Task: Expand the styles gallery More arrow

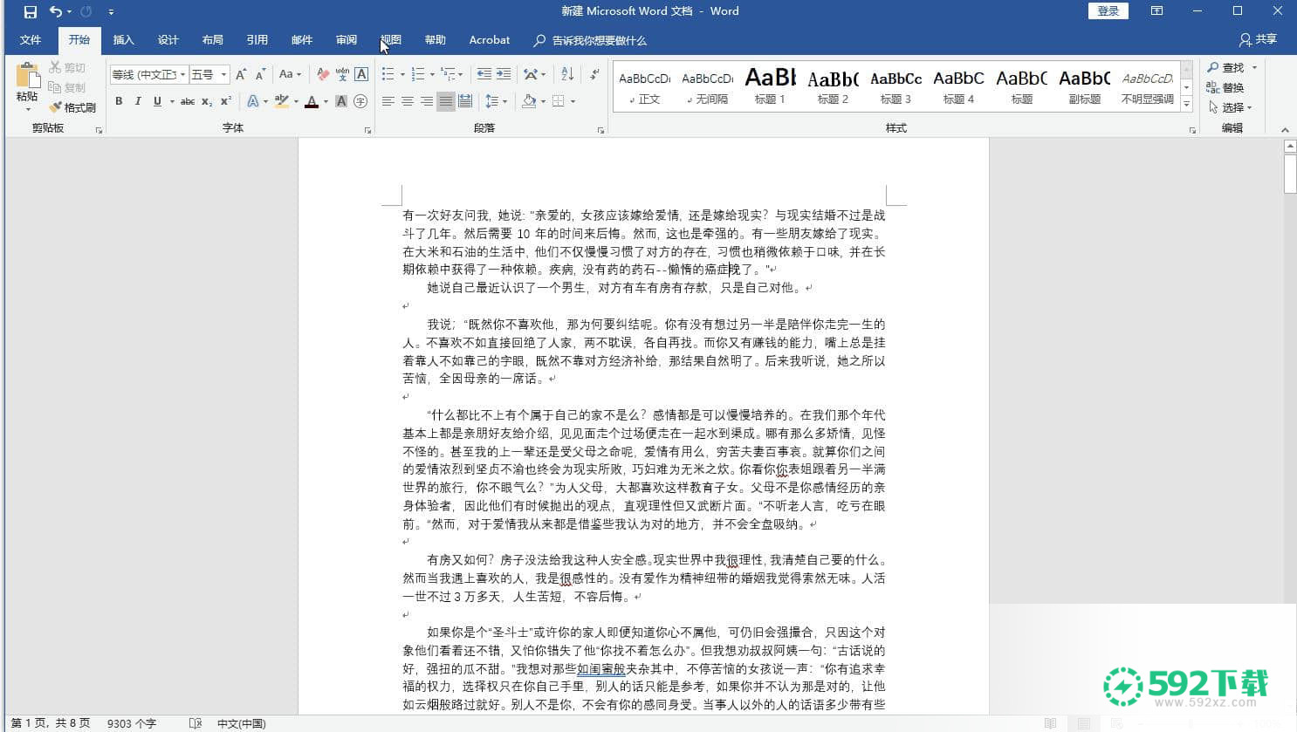Action: click(x=1186, y=104)
